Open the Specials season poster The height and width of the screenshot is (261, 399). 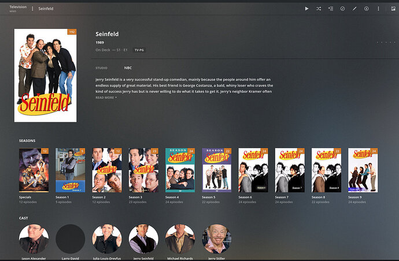coord(34,170)
